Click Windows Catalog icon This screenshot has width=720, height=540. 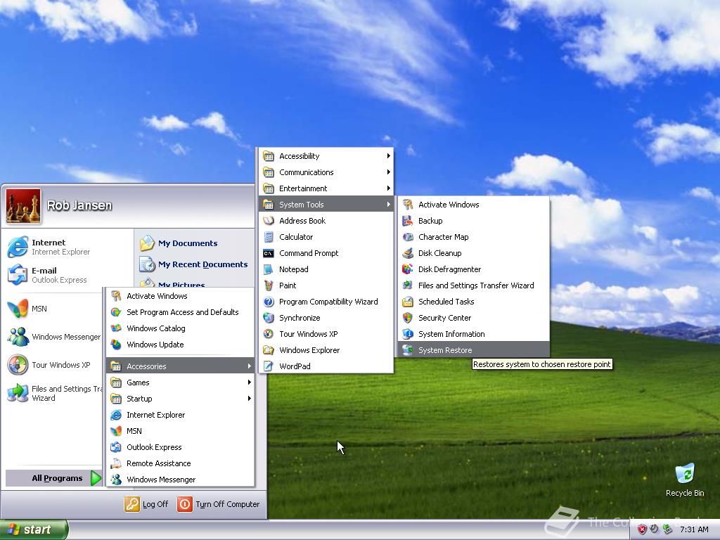(116, 328)
